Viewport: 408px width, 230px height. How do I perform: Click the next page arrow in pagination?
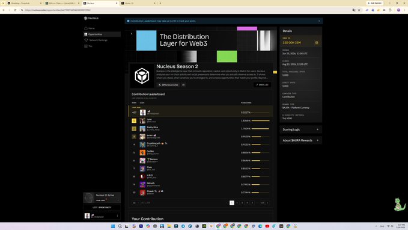coord(267,203)
